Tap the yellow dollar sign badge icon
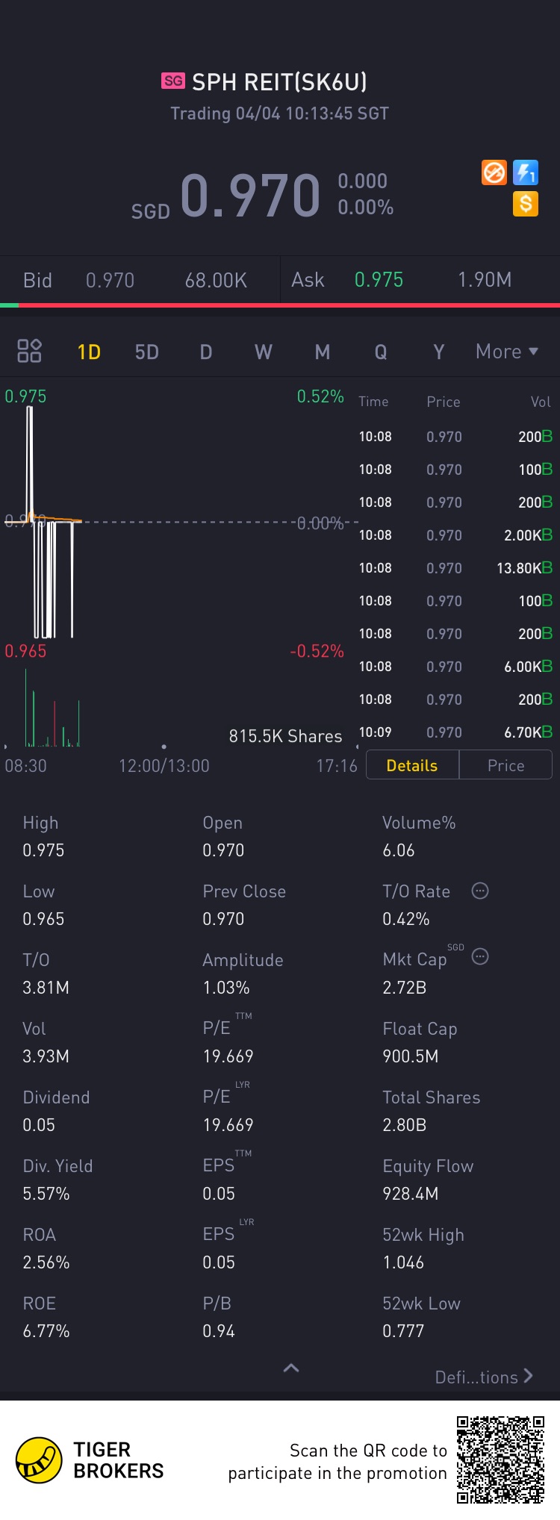Viewport: 560px width, 1520px height. pyautogui.click(x=526, y=204)
